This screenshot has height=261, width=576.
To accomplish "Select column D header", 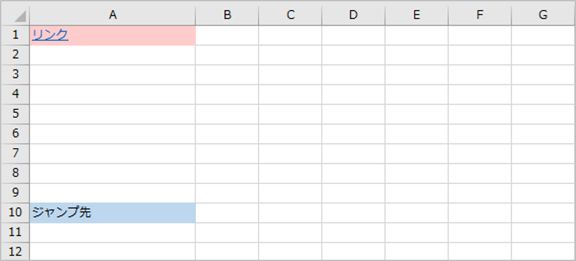I will click(x=353, y=14).
